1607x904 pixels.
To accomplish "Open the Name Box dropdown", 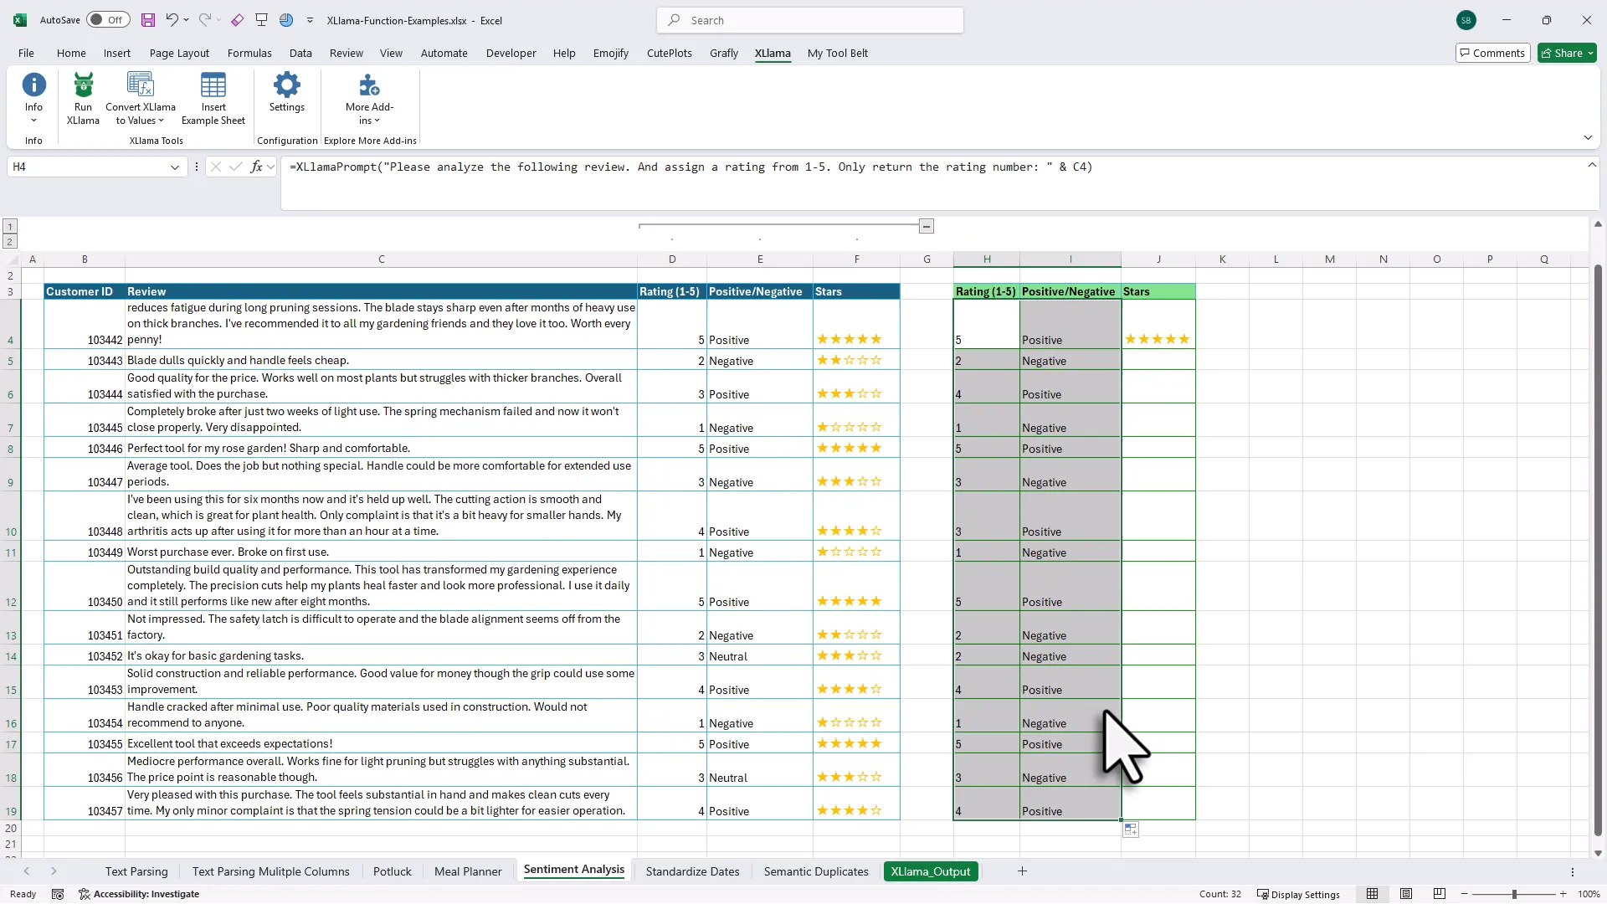I will [175, 167].
